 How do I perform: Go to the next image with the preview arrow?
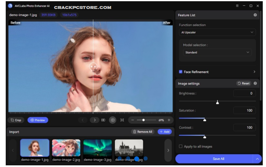(x=94, y=120)
